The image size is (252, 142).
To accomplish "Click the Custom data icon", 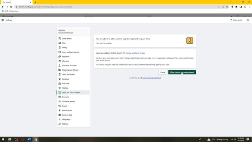I will pos(59,115).
